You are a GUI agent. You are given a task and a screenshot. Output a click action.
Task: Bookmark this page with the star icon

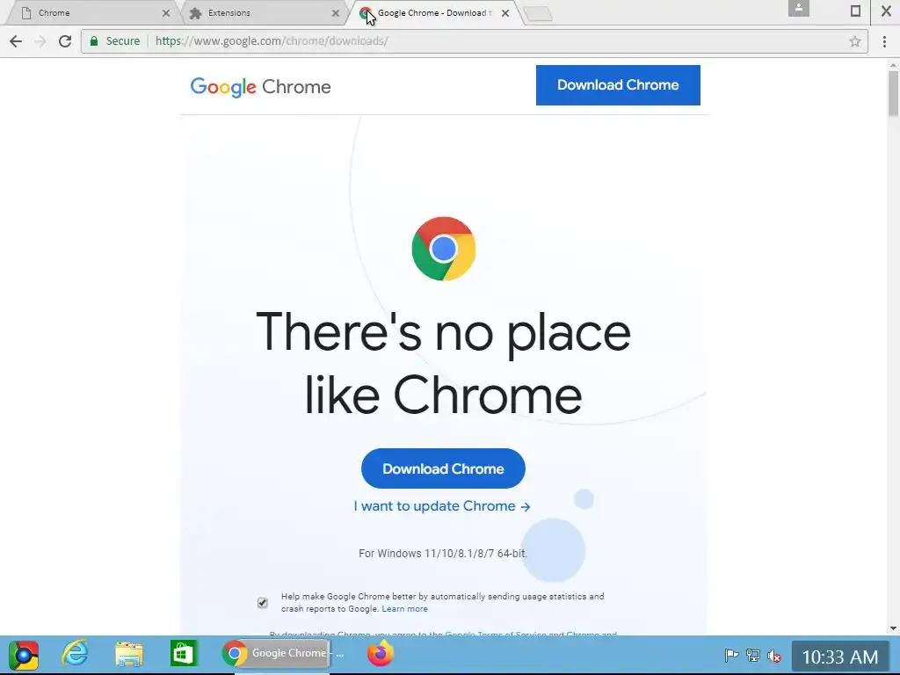(x=854, y=40)
